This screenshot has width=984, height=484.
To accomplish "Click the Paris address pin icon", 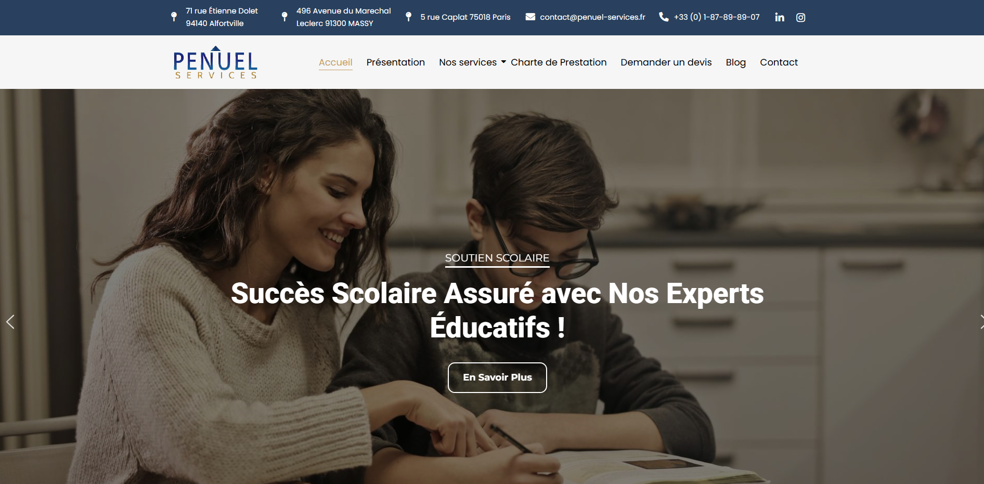I will point(408,17).
